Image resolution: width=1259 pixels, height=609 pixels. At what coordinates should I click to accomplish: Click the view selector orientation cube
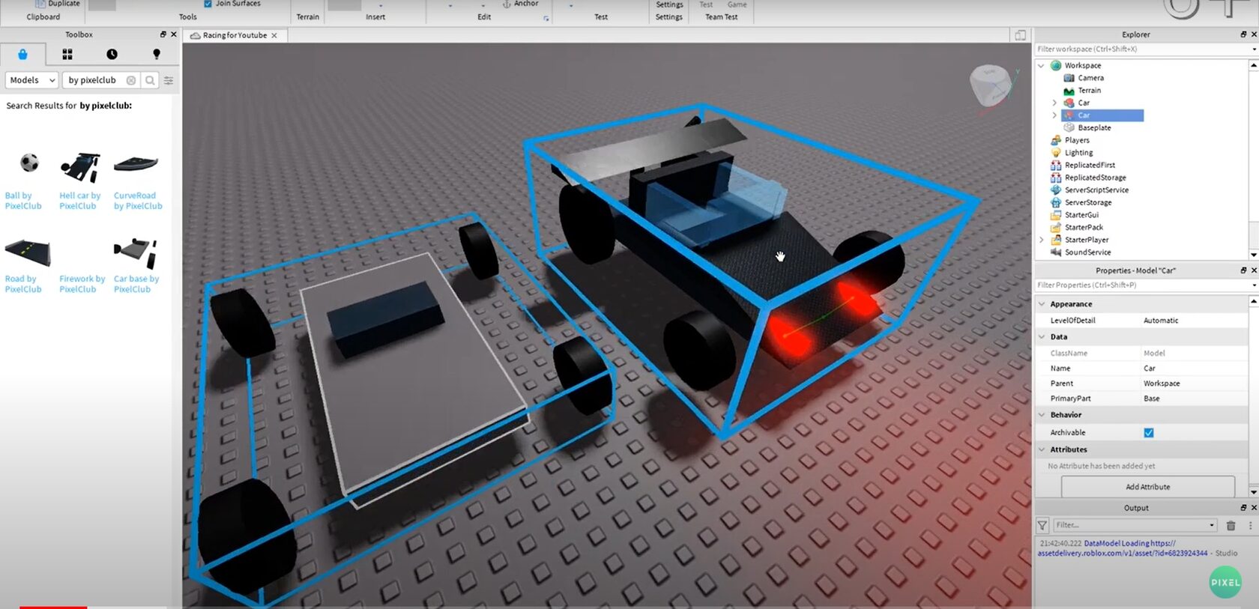pos(990,85)
